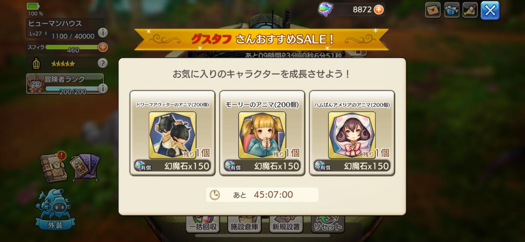The height and width of the screenshot is (242, 525).
Task: Open the 外装 exterior menu
Action: click(x=55, y=209)
